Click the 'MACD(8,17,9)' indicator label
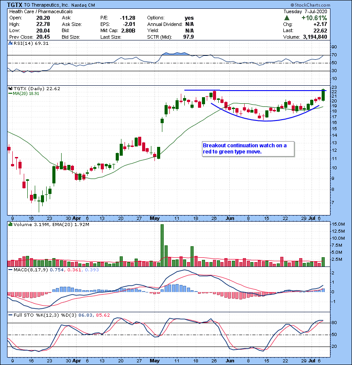Viewport: 352px width, 365px height. click(31, 270)
